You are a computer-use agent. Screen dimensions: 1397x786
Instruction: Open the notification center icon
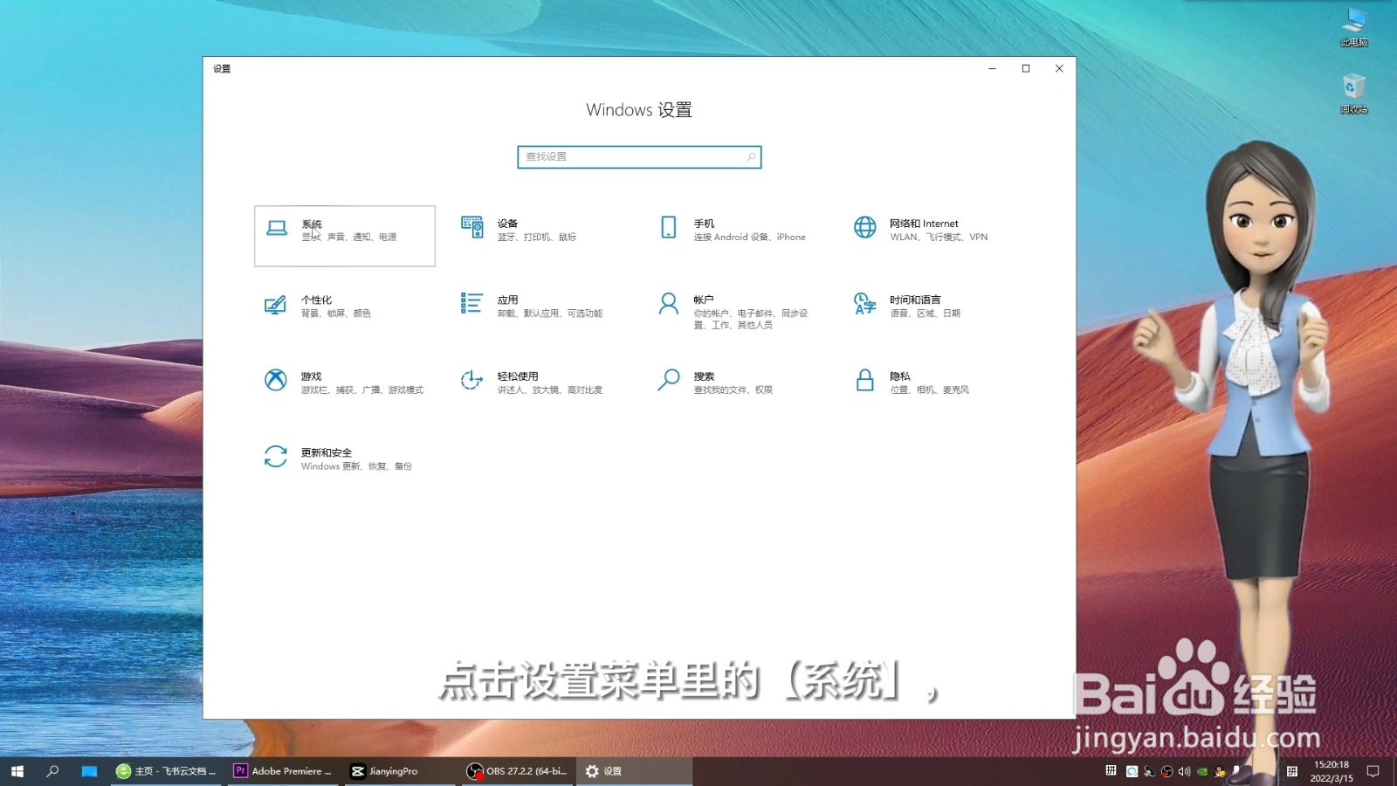click(x=1373, y=771)
